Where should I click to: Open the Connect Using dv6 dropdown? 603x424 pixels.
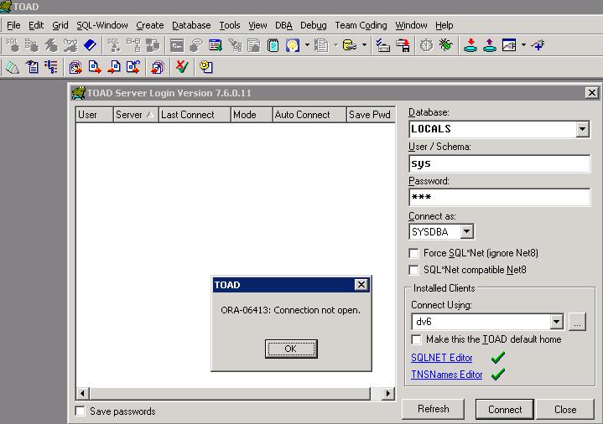(557, 322)
